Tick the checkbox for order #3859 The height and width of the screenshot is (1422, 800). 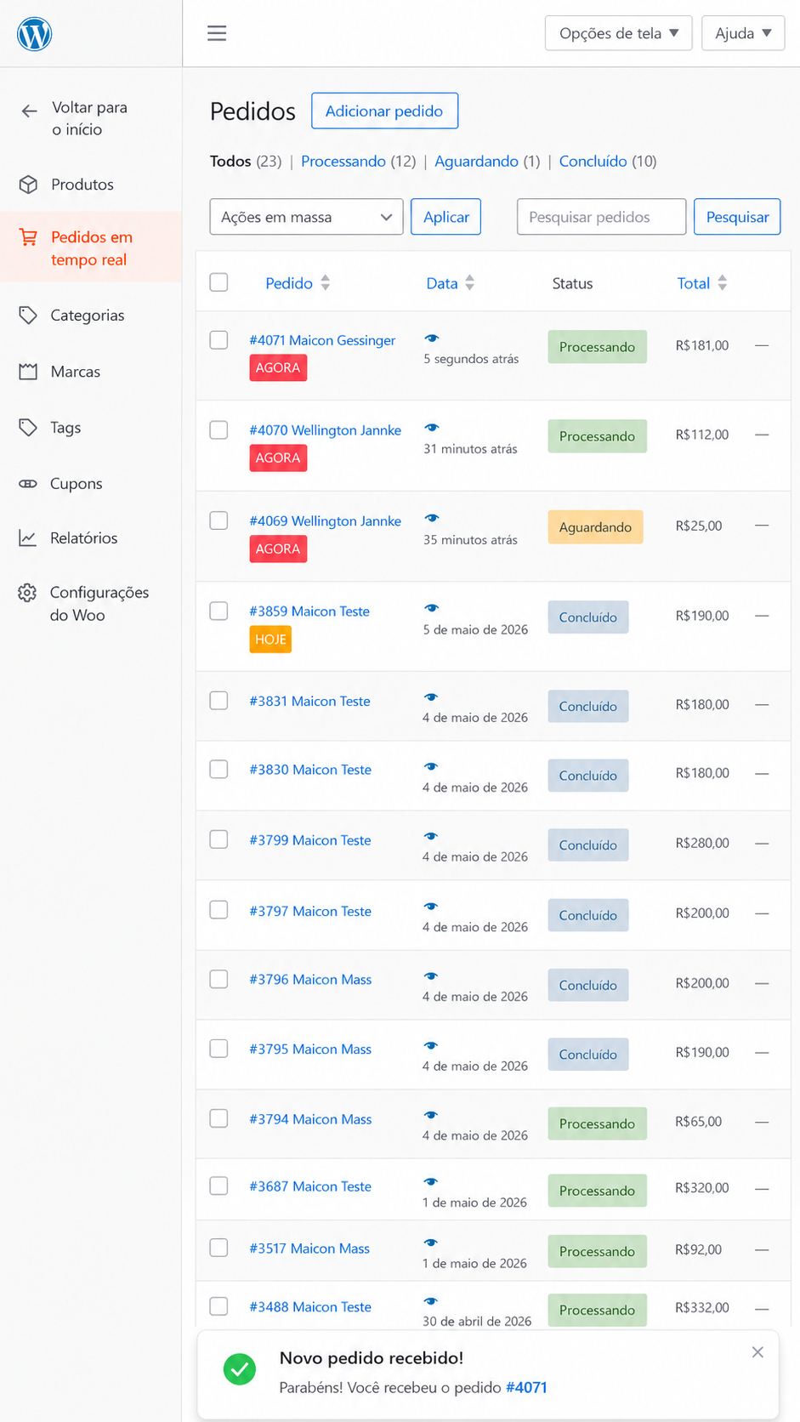click(x=219, y=611)
